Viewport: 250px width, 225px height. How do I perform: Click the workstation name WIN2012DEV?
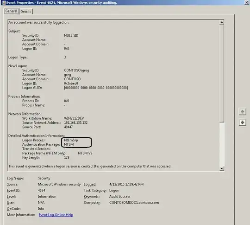click(x=74, y=118)
